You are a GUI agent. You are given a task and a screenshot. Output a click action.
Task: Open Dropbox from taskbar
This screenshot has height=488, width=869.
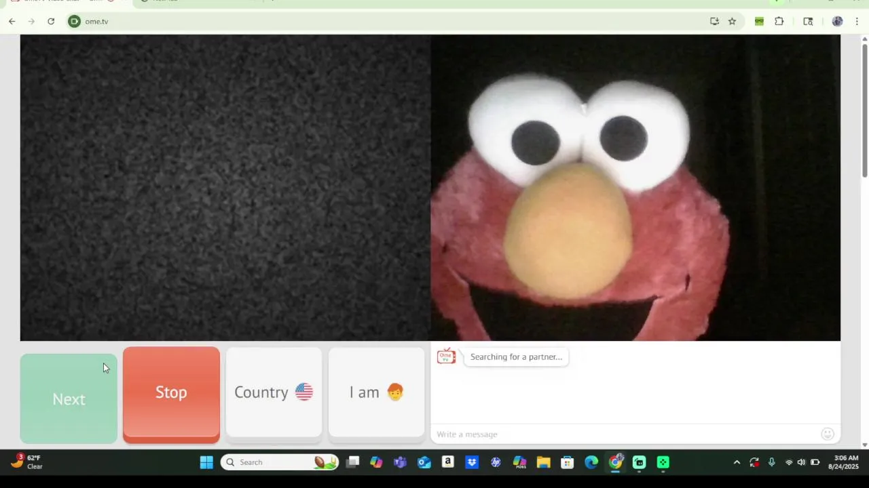(x=472, y=462)
